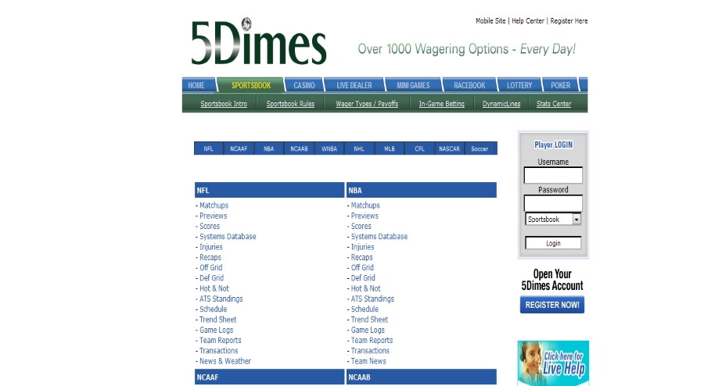Open NFL Team Reports link
This screenshot has height=386, width=704.
[x=221, y=340]
